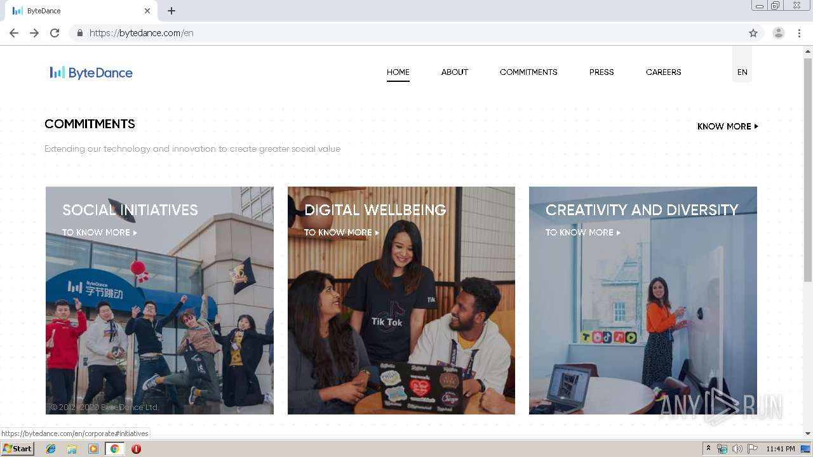This screenshot has height=457, width=813.
Task: Click the CREATIVITY AND DIVERSITY card title
Action: coord(642,210)
